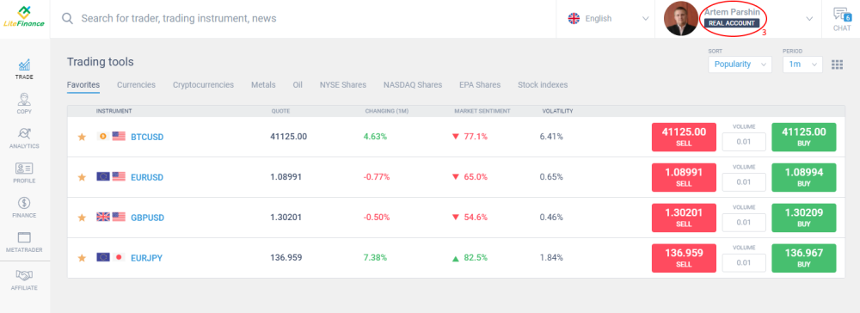Sell EURUSD at 1.08991
860x313 pixels.
coord(684,178)
